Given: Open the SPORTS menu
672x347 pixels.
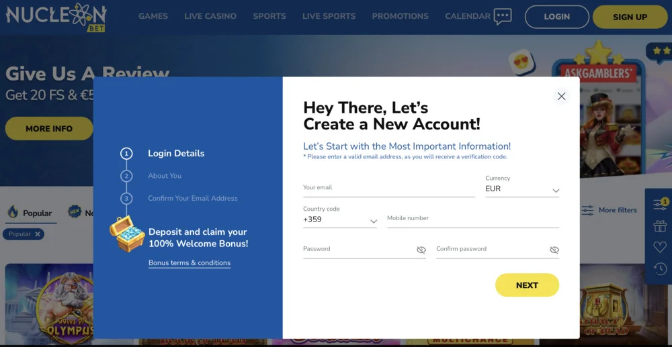Looking at the screenshot, I should pos(269,16).
